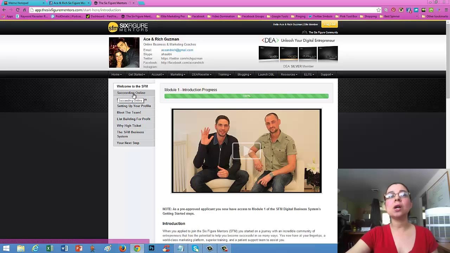The width and height of the screenshot is (450, 253).
Task: Open Excel from the taskbar
Action: [50, 249]
